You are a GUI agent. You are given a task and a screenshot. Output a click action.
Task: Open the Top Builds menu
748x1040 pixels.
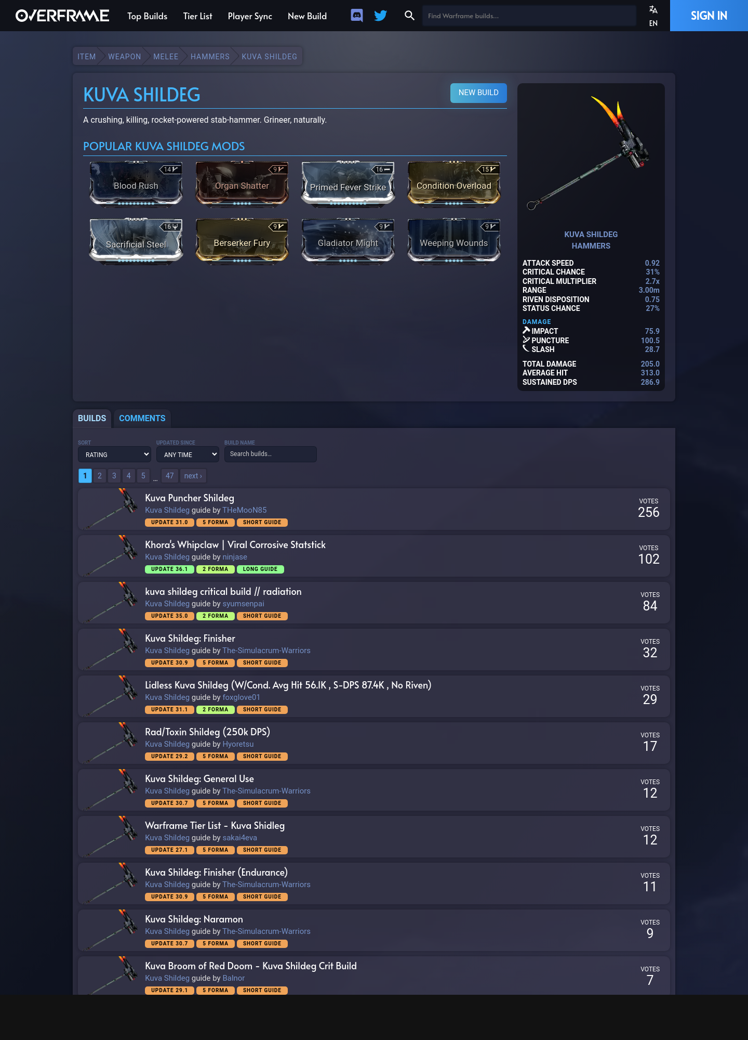(x=148, y=16)
